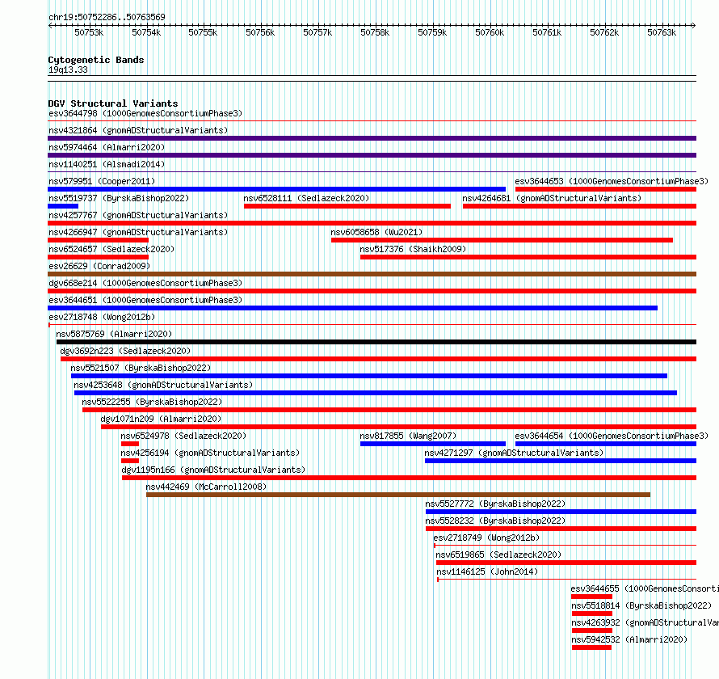Open esv3644653 variant label
The height and width of the screenshot is (679, 719).
point(612,181)
